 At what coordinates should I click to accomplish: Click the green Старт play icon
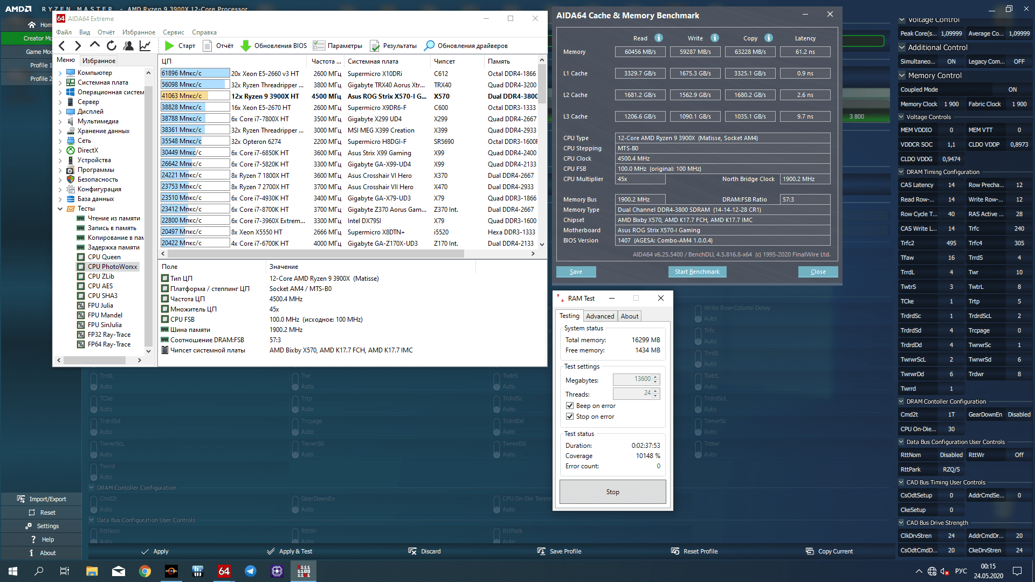coord(169,46)
